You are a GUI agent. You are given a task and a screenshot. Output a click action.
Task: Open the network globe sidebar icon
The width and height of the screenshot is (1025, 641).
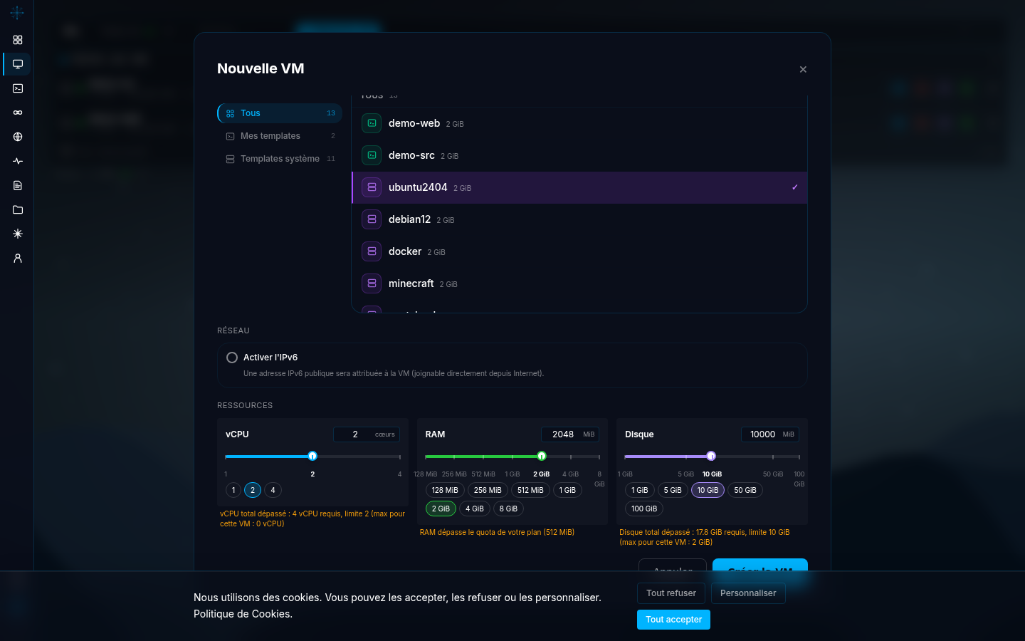coord(18,137)
